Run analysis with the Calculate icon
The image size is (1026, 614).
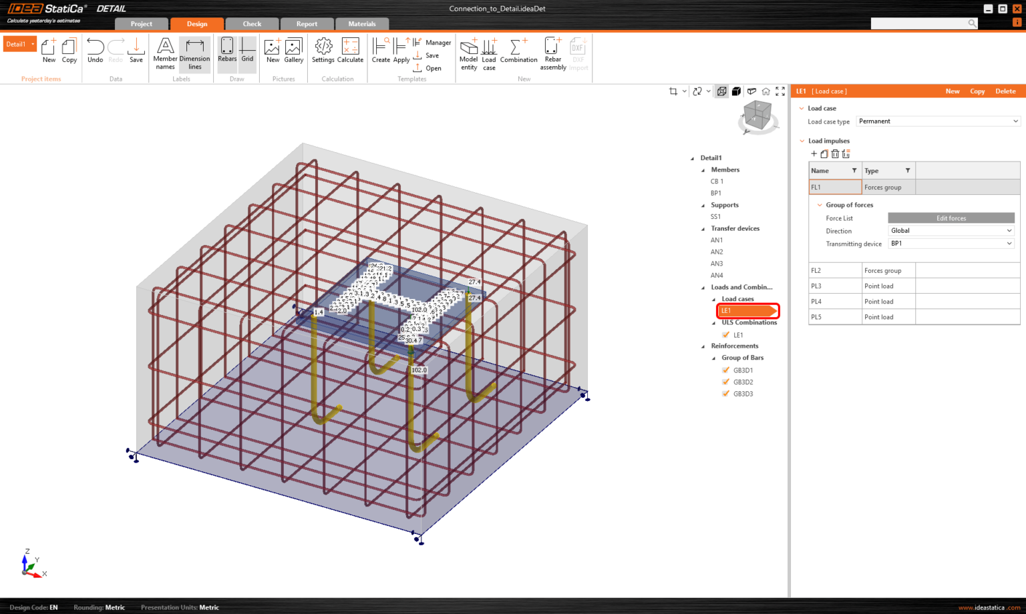(x=350, y=52)
